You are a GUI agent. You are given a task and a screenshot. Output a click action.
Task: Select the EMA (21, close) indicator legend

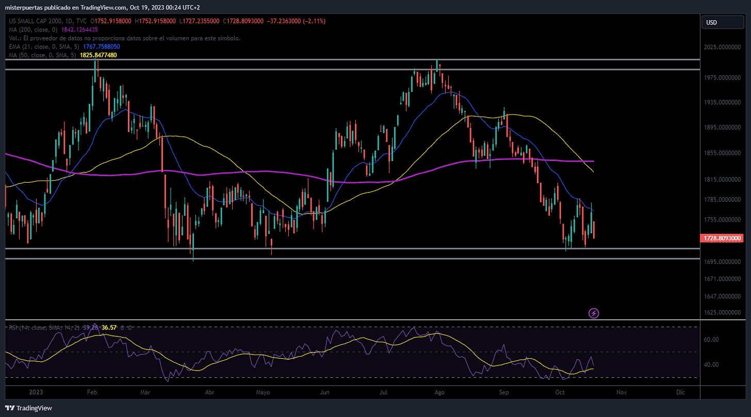(x=44, y=46)
